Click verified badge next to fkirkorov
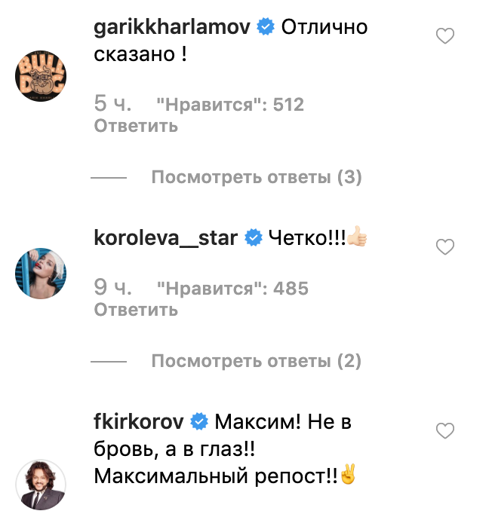Screen dimensions: 492x514 (199, 421)
